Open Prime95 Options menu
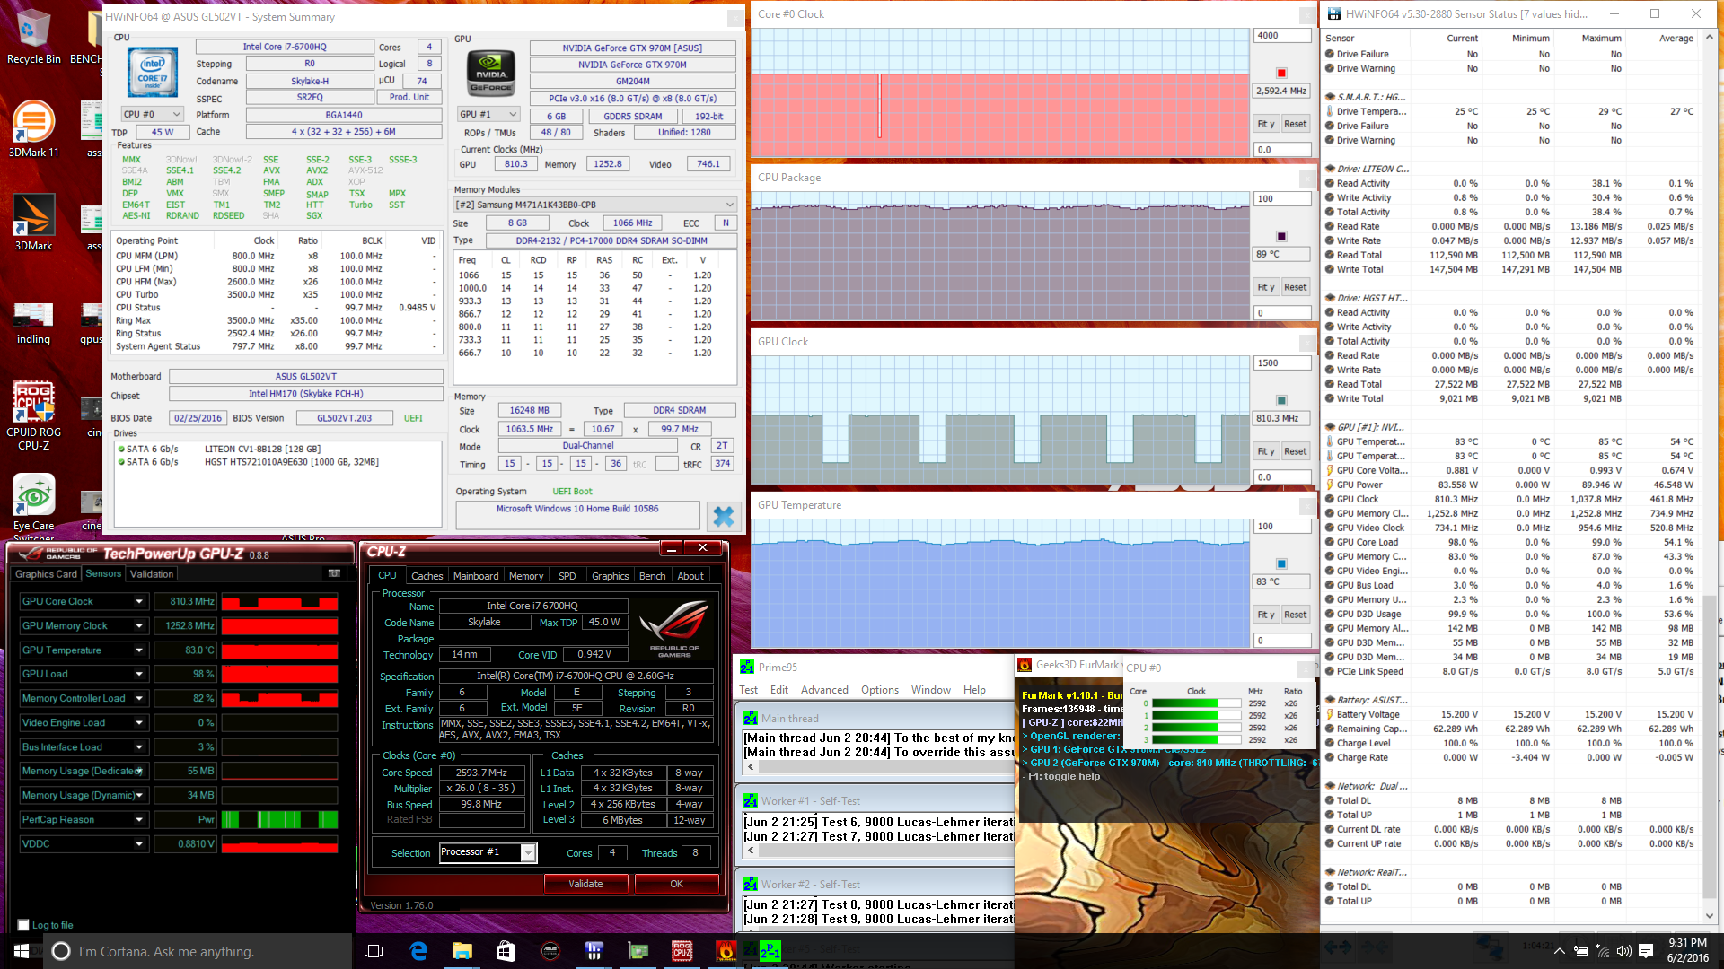Viewport: 1724px width, 969px height. pos(879,690)
